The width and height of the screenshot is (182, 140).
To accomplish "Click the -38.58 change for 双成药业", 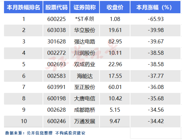I will [156, 64].
